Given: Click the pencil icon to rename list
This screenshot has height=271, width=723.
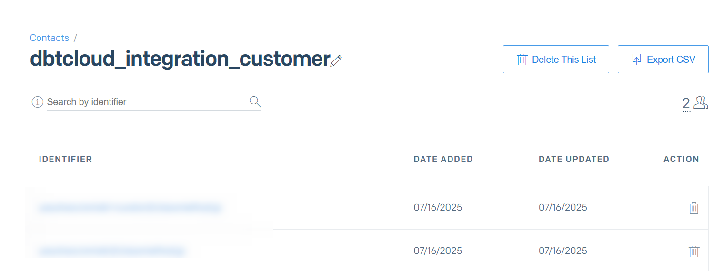Looking at the screenshot, I should (336, 60).
